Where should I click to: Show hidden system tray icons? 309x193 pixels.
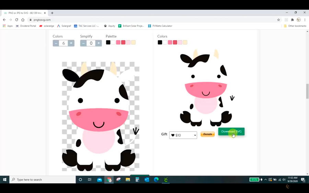click(x=266, y=179)
